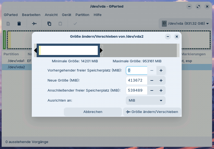Decrease Neue Größe with minus button
The width and height of the screenshot is (214, 149).
[152, 80]
